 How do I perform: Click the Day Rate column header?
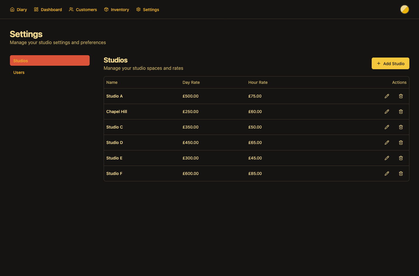191,82
